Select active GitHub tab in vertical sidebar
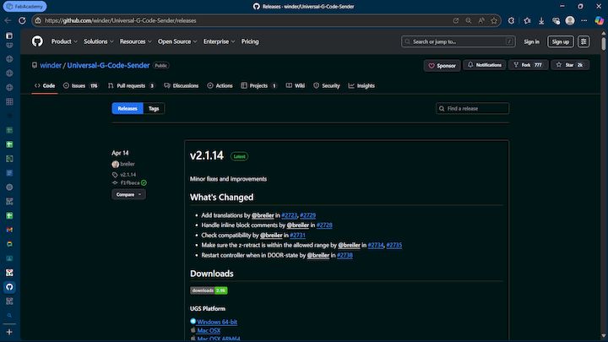Screen dimensions: 608x342 tap(9, 287)
